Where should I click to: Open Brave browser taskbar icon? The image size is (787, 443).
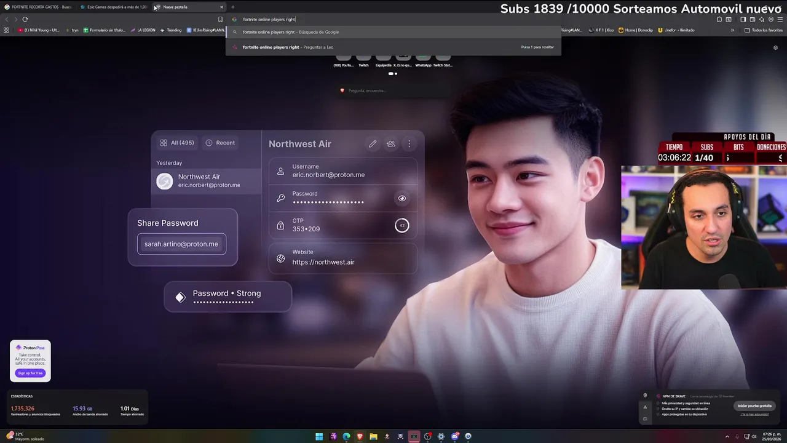click(x=360, y=436)
